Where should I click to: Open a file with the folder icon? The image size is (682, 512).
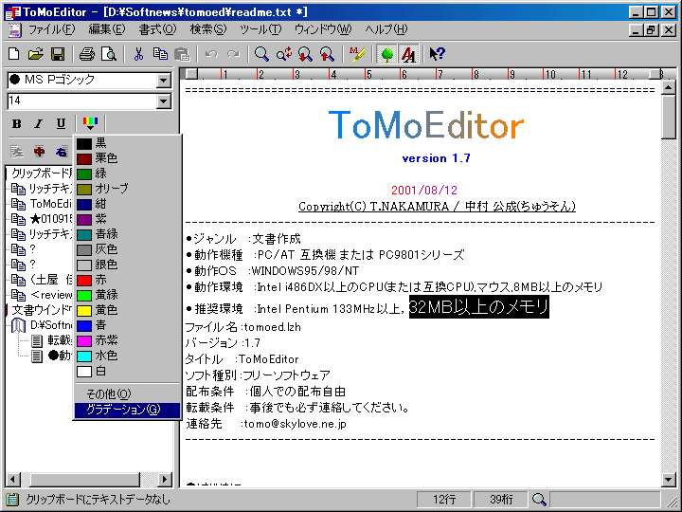[36, 54]
